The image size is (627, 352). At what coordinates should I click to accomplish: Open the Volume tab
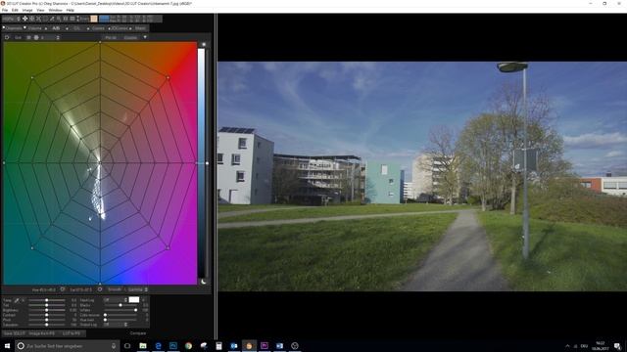coord(34,28)
